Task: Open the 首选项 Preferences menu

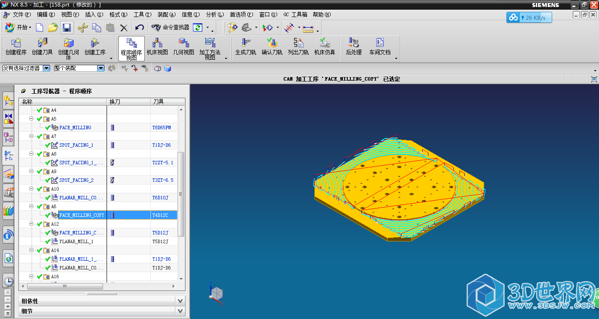Action: point(241,14)
